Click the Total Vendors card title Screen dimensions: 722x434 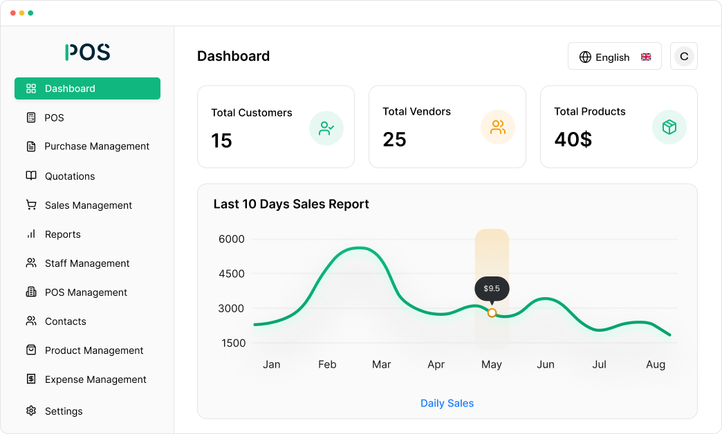417,111
